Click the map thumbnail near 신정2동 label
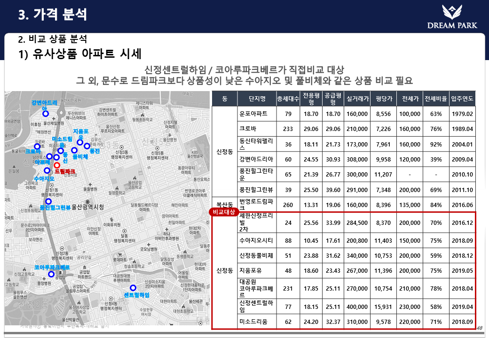Image resolution: width=489 pixels, height=338 pixels. [x=33, y=304]
